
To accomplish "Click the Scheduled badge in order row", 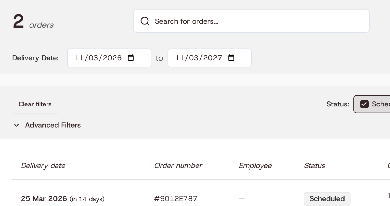I will (x=327, y=199).
